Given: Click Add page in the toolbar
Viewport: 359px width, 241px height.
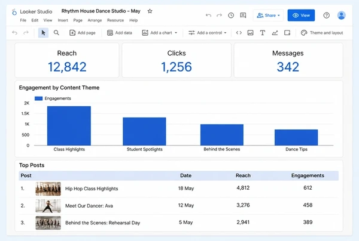Looking at the screenshot, I should pos(83,33).
